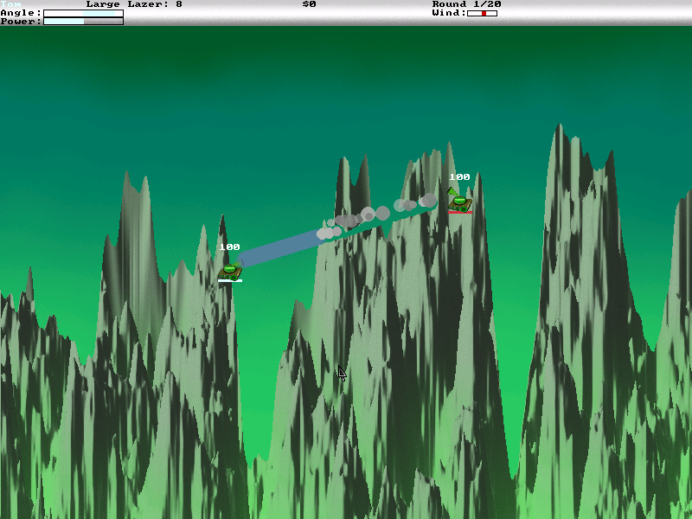Click the 100 health label above right tank
Viewport: 692px width, 519px height.
pyautogui.click(x=459, y=177)
